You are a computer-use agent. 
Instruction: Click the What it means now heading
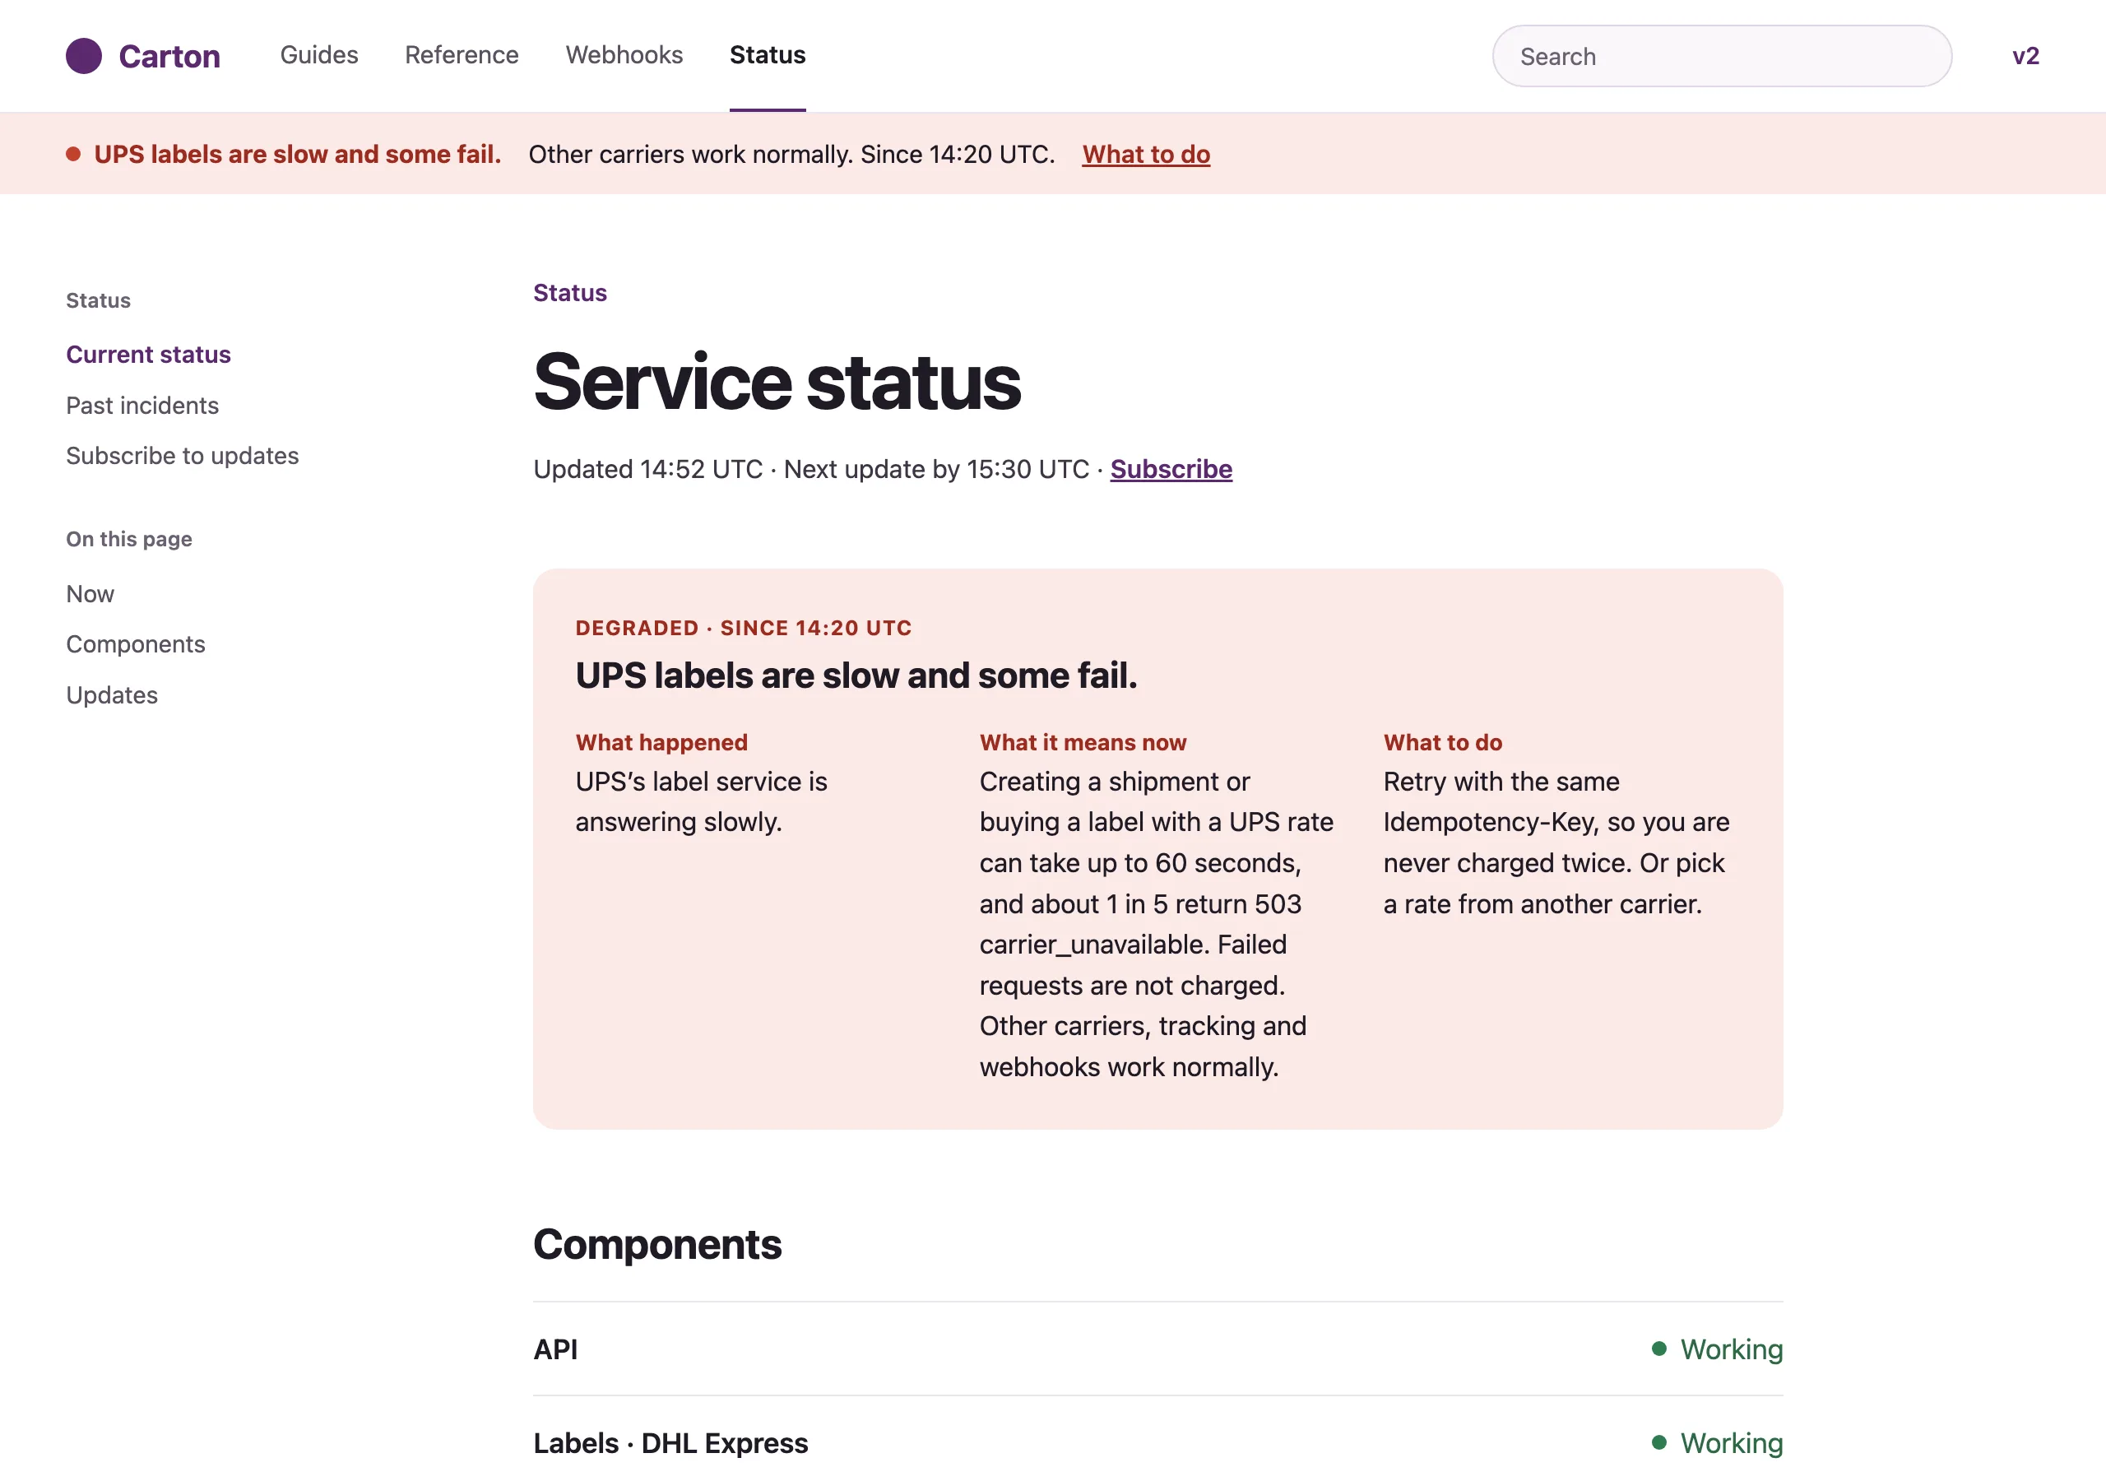[1083, 742]
